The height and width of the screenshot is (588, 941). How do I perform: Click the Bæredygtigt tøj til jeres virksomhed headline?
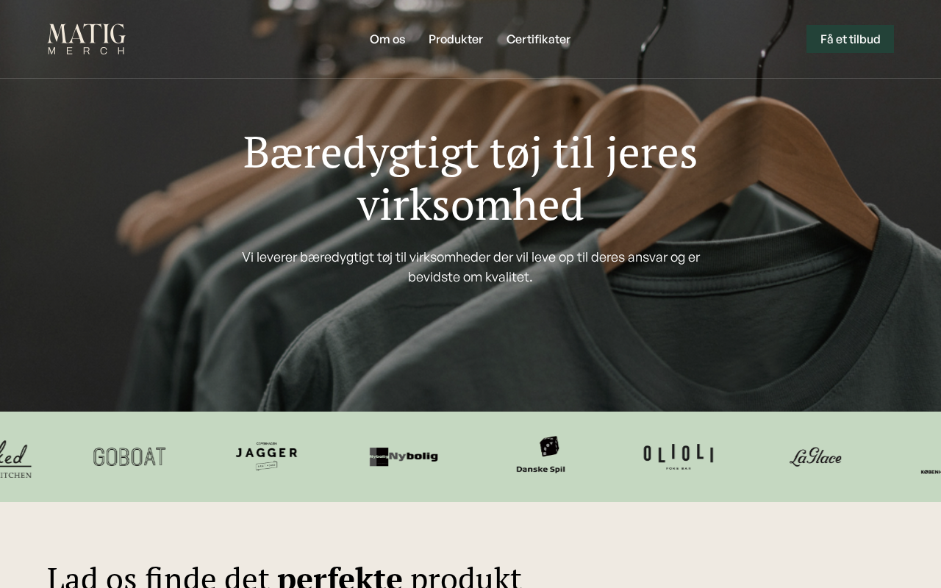[x=470, y=178]
